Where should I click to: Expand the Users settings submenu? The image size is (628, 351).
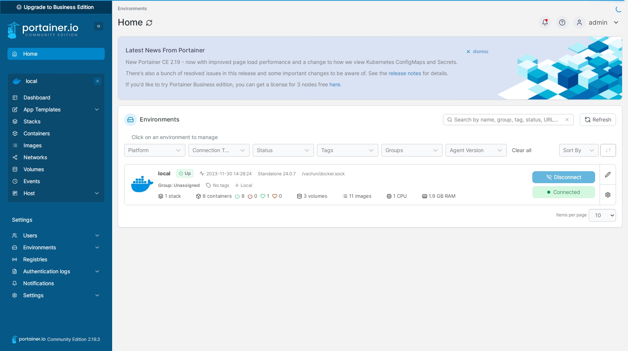[97, 235]
